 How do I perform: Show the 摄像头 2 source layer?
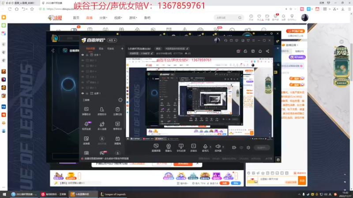[x=83, y=82]
